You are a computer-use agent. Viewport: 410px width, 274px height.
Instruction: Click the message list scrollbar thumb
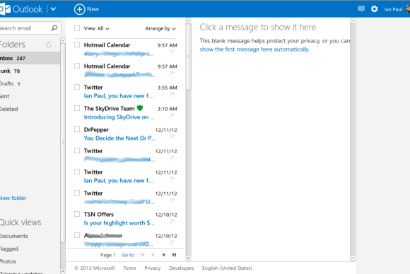189,56
